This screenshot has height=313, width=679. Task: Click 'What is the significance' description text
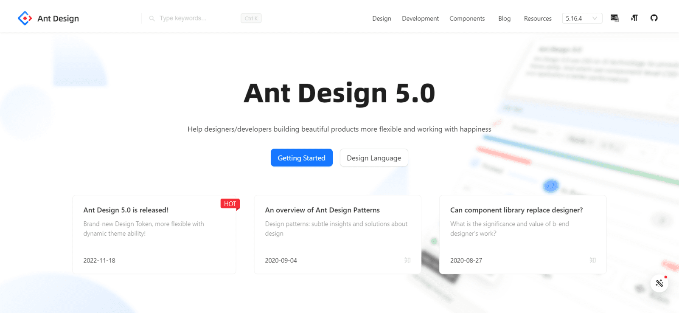tap(510, 228)
